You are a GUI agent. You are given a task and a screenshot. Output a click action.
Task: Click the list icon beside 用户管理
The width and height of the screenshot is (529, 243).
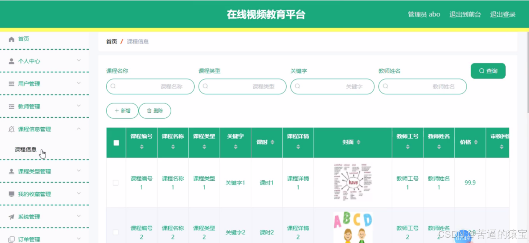pos(11,84)
